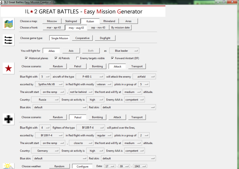Viewport: 239px width, 169px height.
Task: Open the close to distance dropdown
Action: point(81,143)
